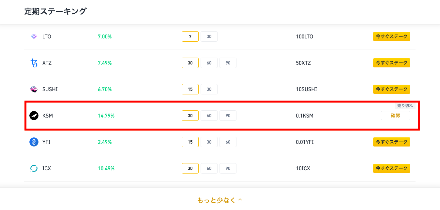Click the KSM Kusama coin icon
Screen dimensions: 440x210
click(34, 116)
